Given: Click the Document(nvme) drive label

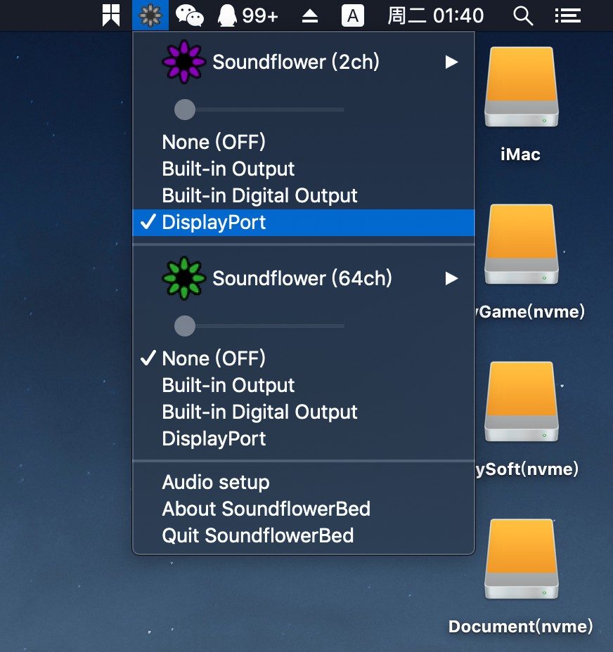Looking at the screenshot, I should (520, 626).
